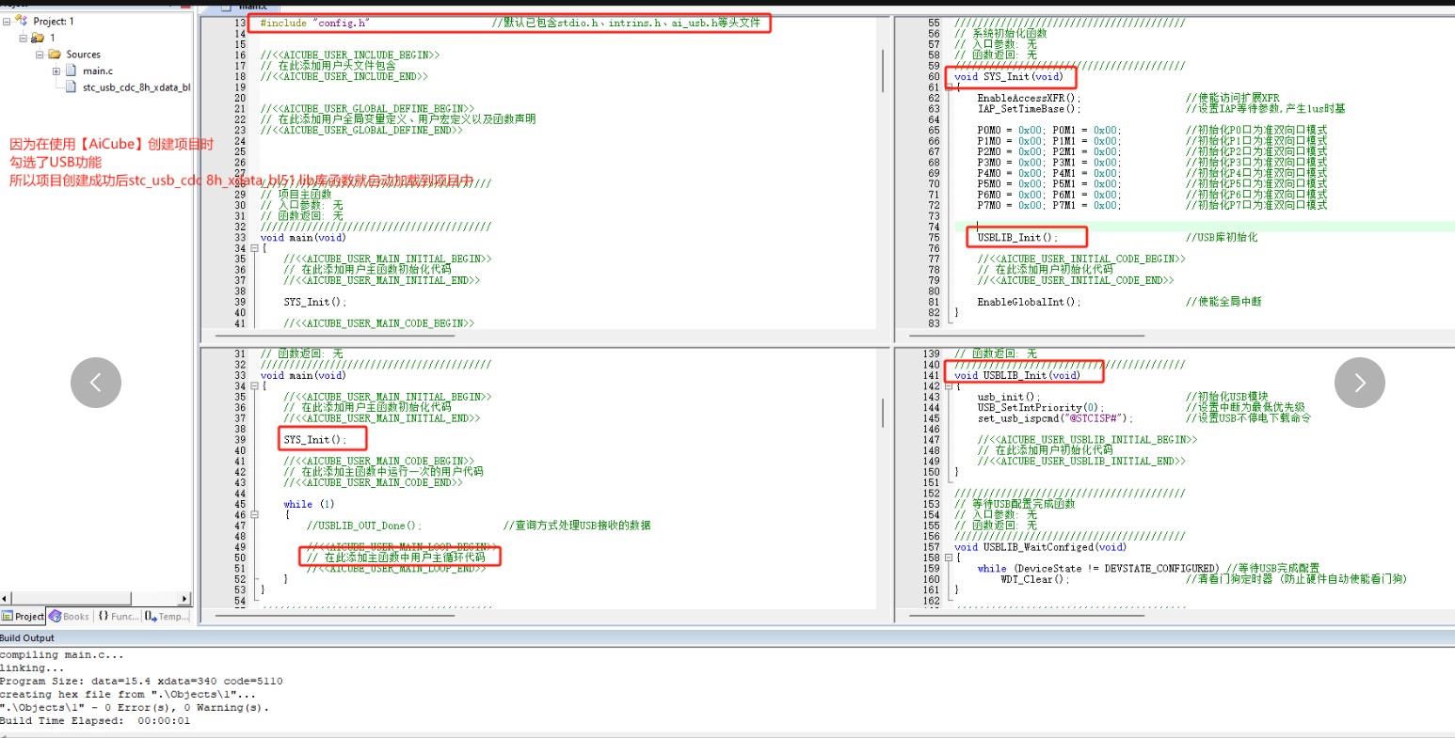Switch to the Functions tab

(117, 617)
